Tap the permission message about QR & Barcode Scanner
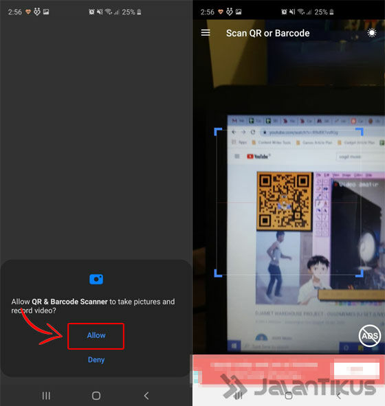385x406 pixels. point(93,306)
